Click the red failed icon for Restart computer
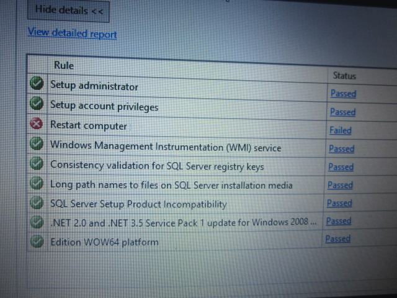397x298 pixels. click(x=37, y=124)
